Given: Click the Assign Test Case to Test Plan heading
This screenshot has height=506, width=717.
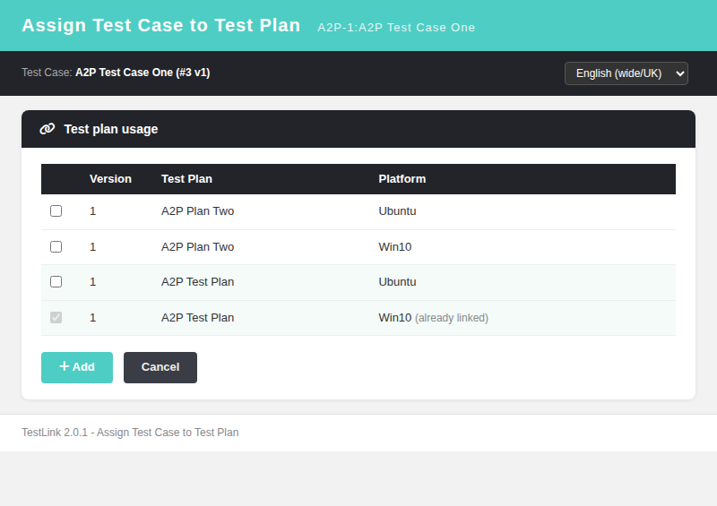Looking at the screenshot, I should coord(161,25).
